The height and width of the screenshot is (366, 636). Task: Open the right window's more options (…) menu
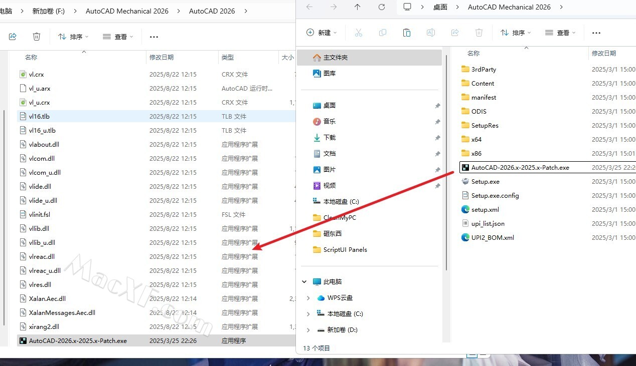point(596,33)
